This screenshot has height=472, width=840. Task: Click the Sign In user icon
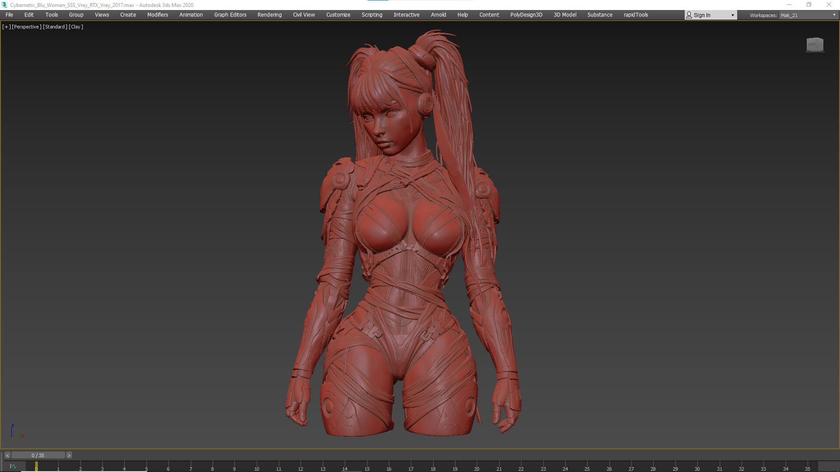[689, 15]
